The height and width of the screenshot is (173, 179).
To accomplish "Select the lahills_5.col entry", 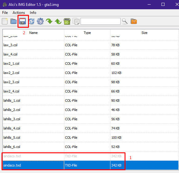I will click(x=90, y=138).
